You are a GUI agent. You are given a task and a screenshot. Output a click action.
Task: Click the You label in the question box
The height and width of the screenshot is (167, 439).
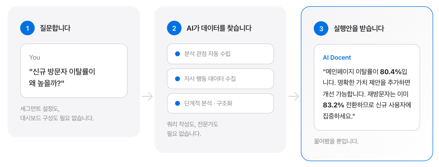[x=35, y=57]
